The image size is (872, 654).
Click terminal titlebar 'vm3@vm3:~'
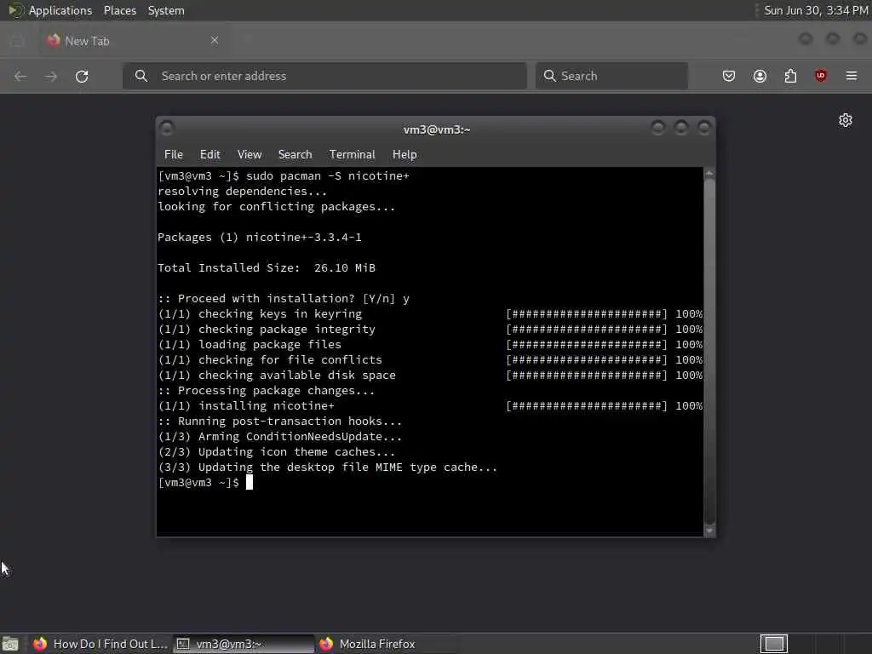pyautogui.click(x=437, y=129)
